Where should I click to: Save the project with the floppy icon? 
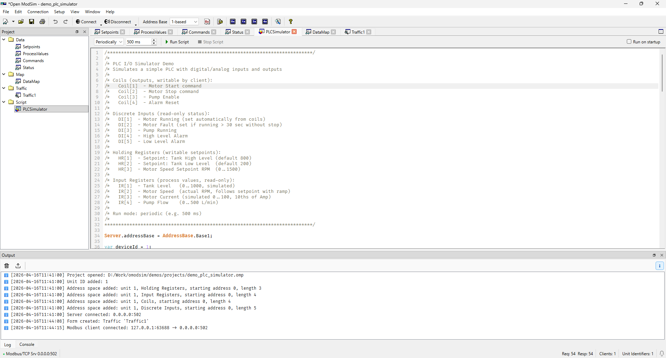tap(32, 22)
